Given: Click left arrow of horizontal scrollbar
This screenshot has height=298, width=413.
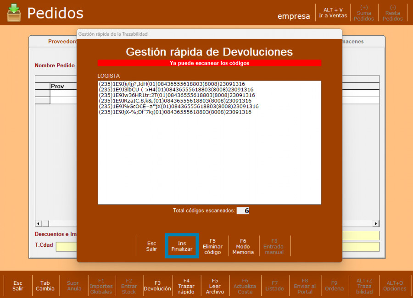Looking at the screenshot, I should pyautogui.click(x=38, y=223).
